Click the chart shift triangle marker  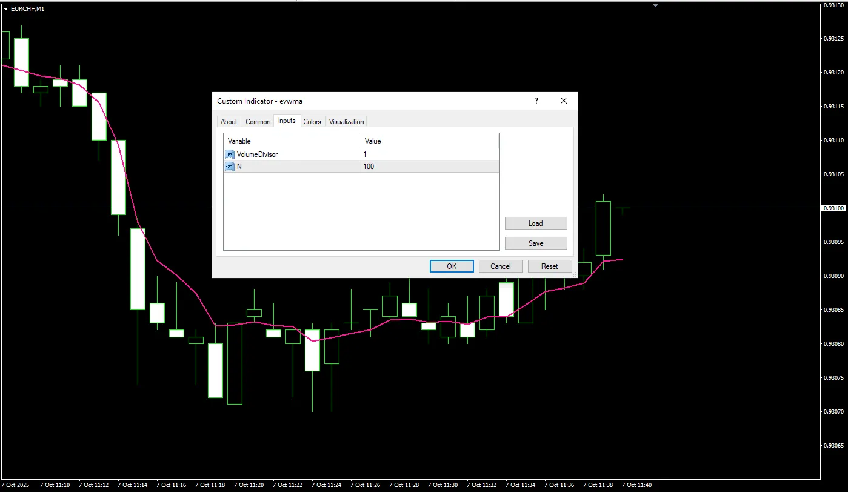click(655, 5)
